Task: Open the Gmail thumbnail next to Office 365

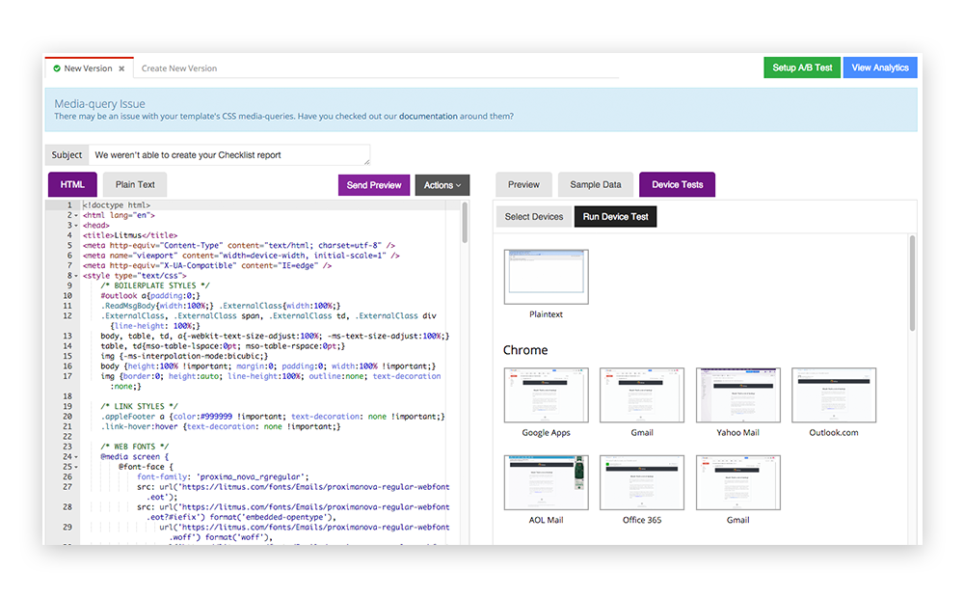Action: (x=737, y=482)
